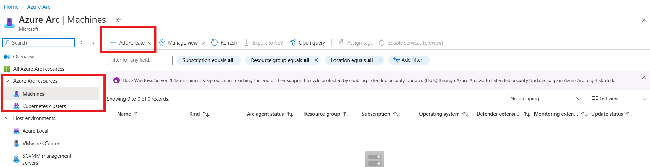The width and height of the screenshot is (650, 167).
Task: Click the sidebar Search field
Action: pos(39,42)
